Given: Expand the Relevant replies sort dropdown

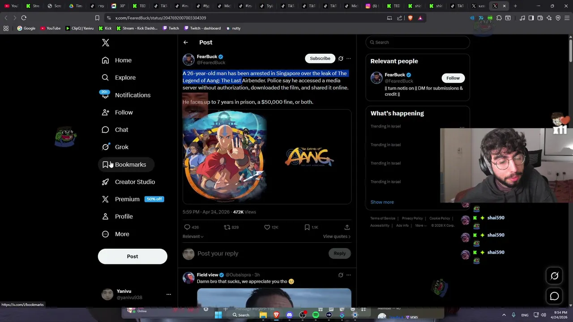Looking at the screenshot, I should coord(193,237).
